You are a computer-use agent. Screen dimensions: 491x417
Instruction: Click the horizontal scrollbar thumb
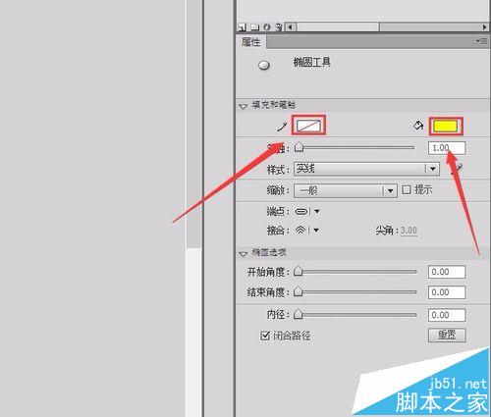click(x=338, y=27)
